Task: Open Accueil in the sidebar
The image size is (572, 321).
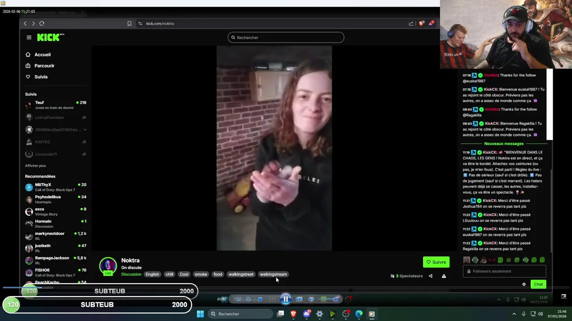Action: pos(42,54)
